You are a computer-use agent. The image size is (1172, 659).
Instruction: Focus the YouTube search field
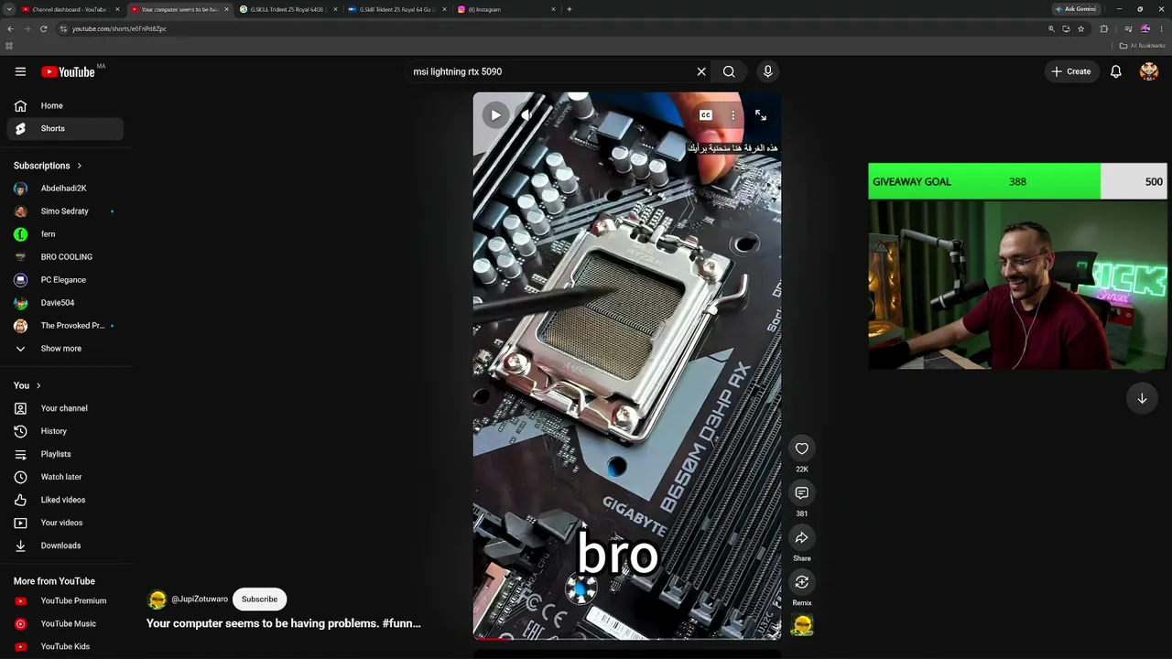[x=549, y=71]
